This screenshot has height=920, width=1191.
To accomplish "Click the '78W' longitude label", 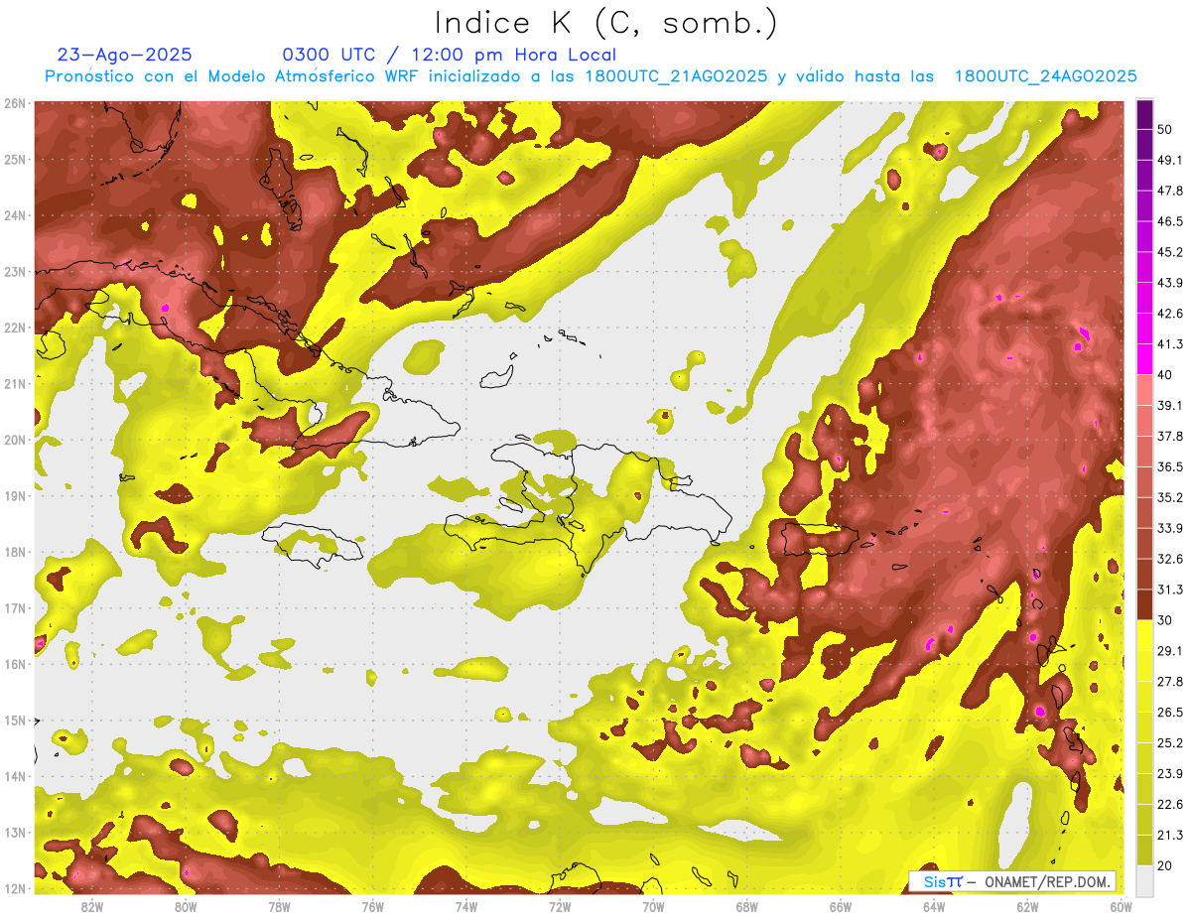I will (x=279, y=906).
